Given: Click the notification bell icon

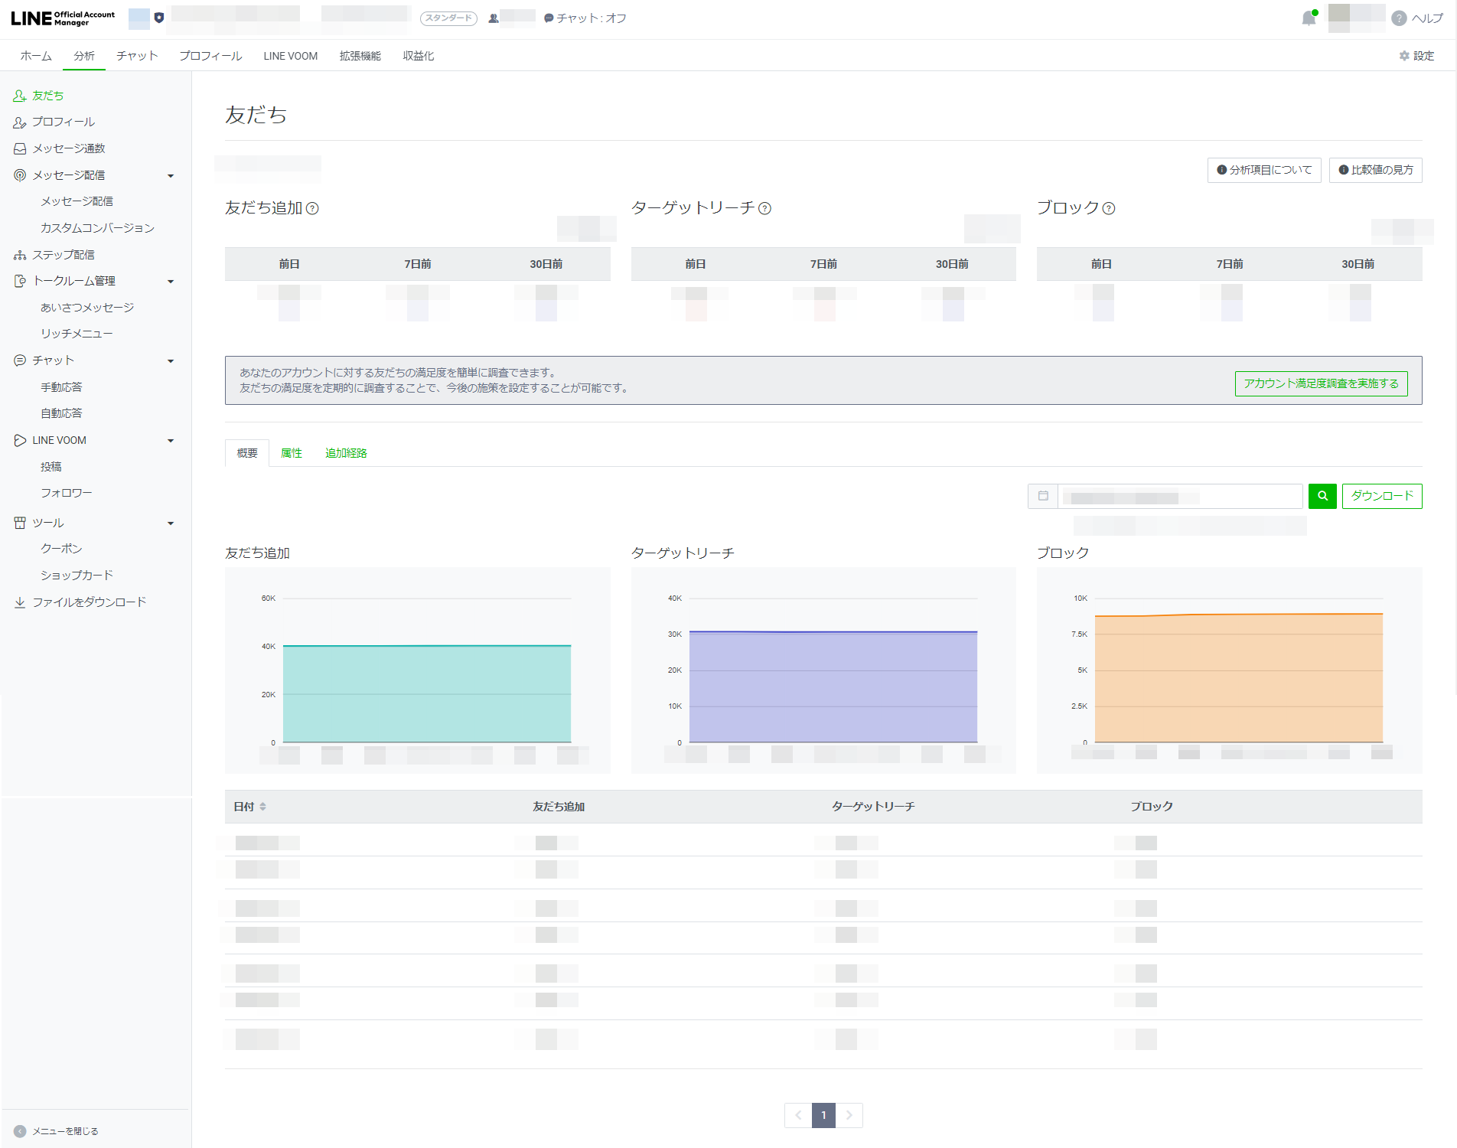Looking at the screenshot, I should click(1309, 18).
